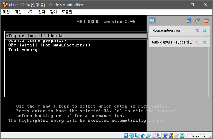Click the VirtualBox window title bar icon
The image size is (213, 139).
[5, 5]
